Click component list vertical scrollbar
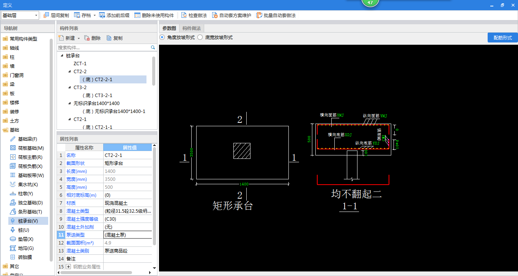The width and height of the screenshot is (518, 276). click(154, 71)
